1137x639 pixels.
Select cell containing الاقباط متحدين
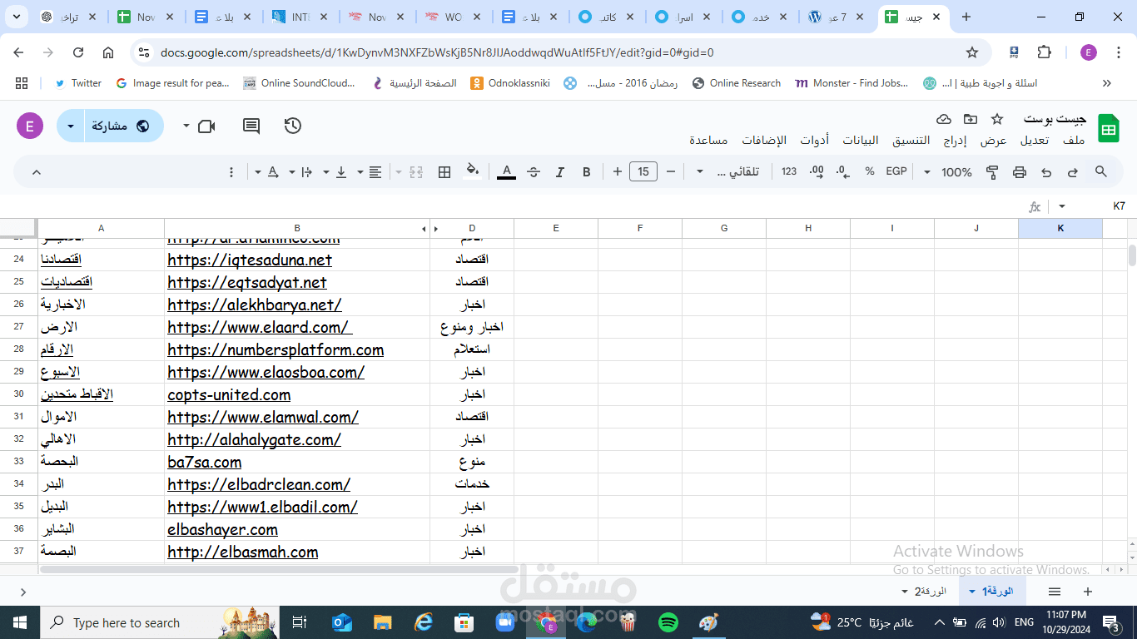(x=102, y=394)
